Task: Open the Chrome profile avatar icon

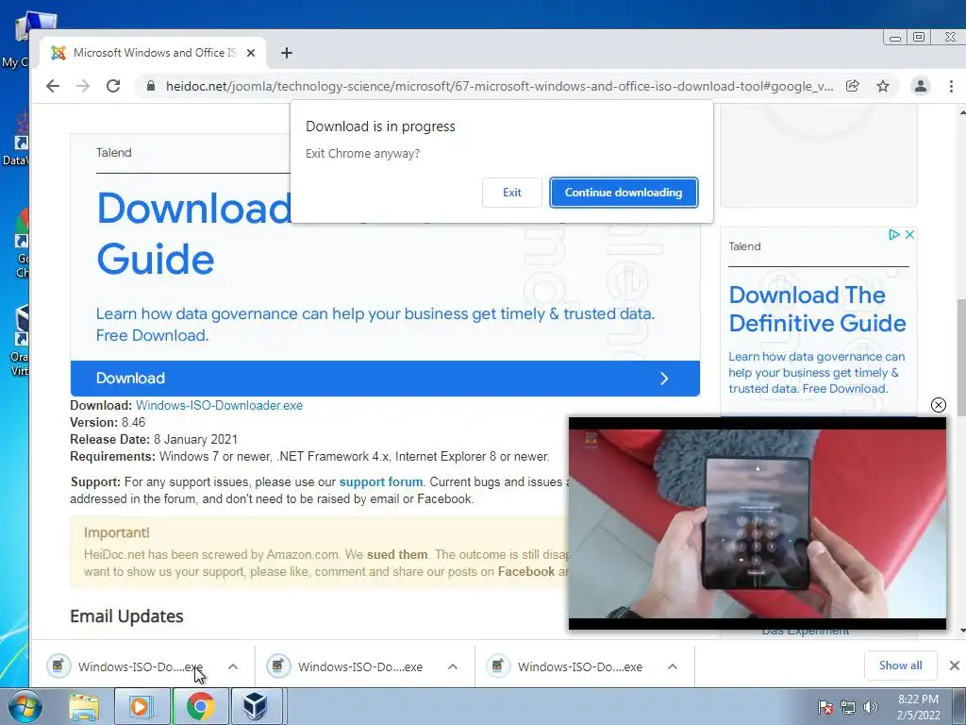Action: point(921,86)
